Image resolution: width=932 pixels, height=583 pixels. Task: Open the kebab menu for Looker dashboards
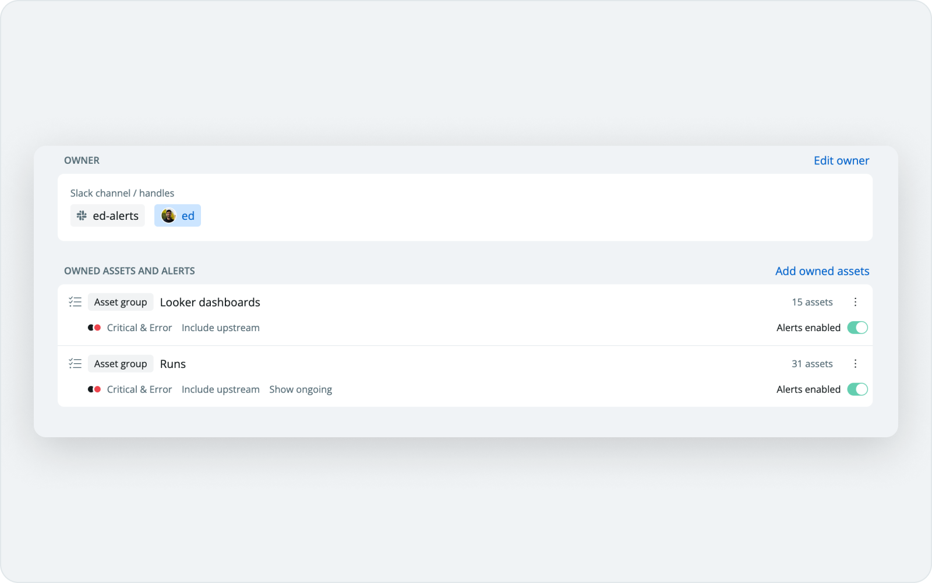click(856, 302)
